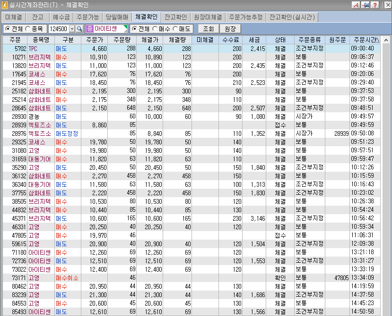This screenshot has width=392, height=316.
Task: Click the 증 badge beside 아이티센
Action: coord(89,29)
